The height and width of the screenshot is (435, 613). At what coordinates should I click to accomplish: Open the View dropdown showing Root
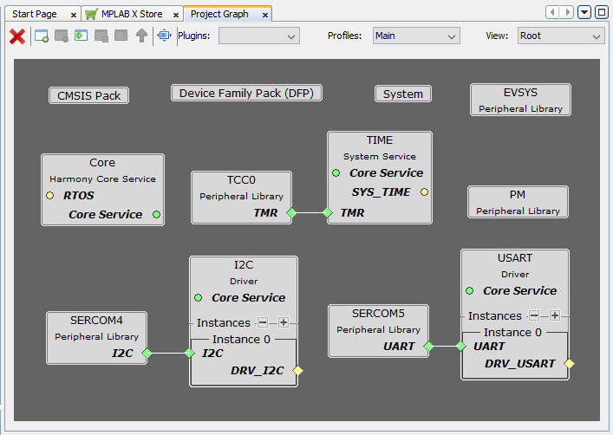561,36
